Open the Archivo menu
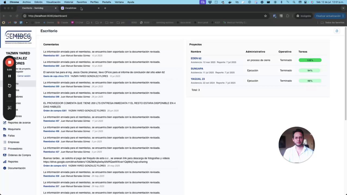 (x=27, y=2)
